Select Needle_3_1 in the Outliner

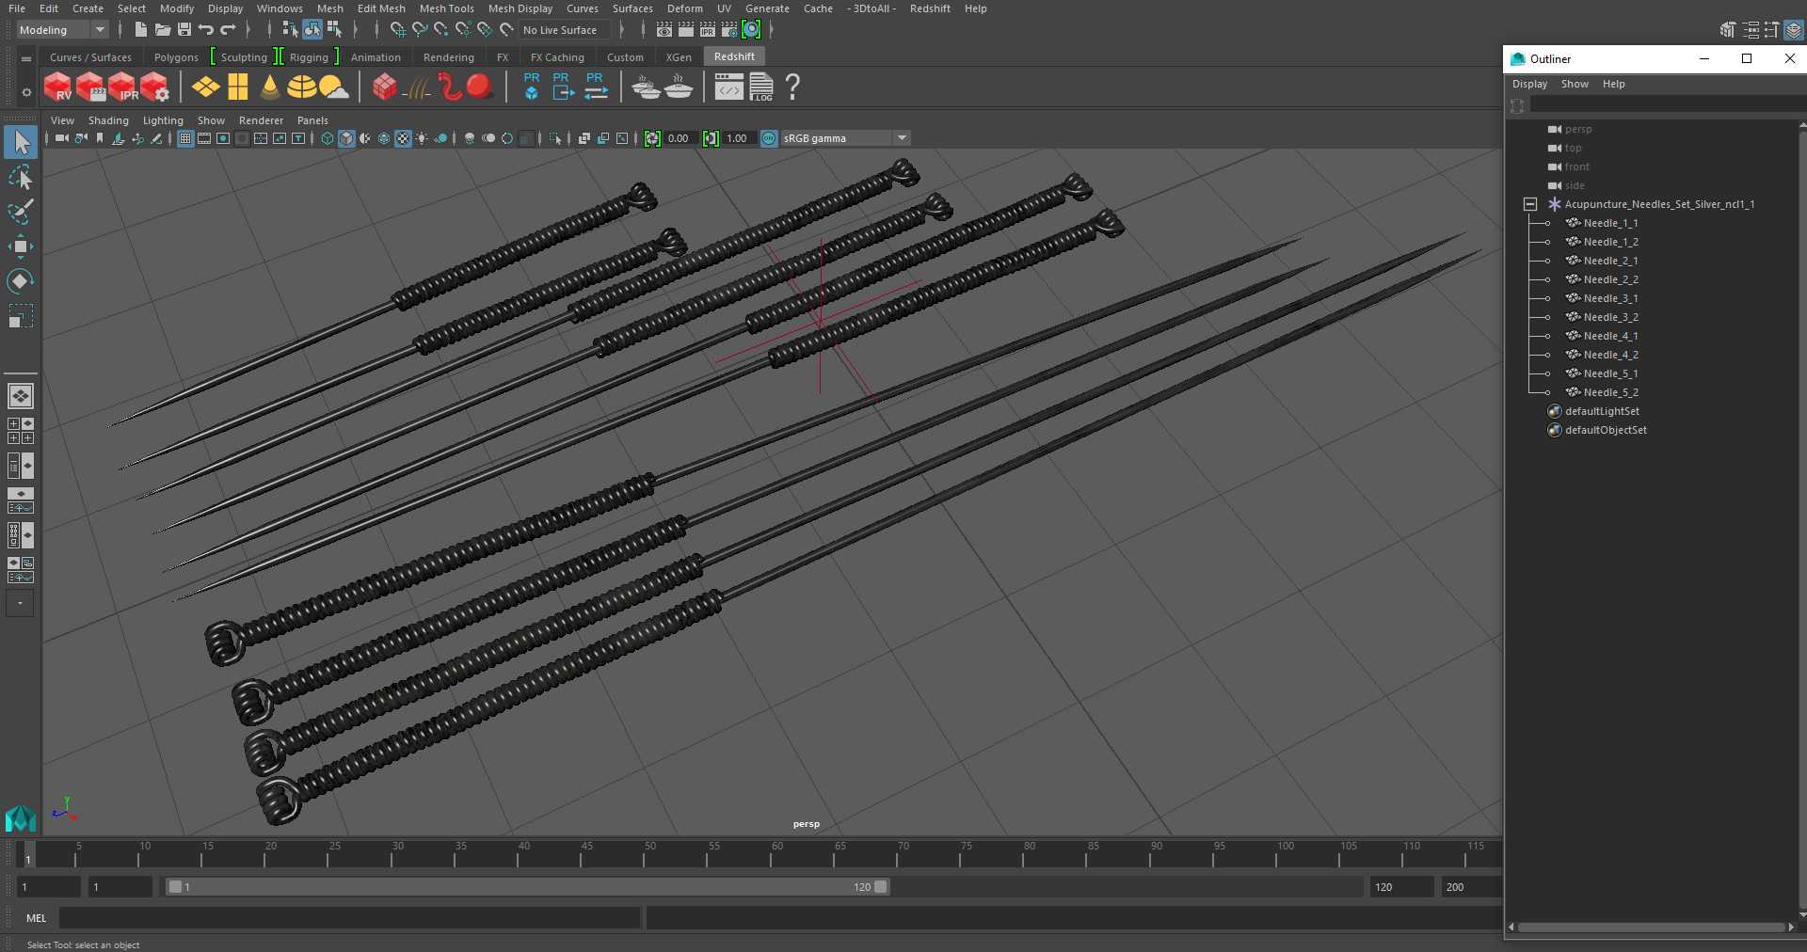pyautogui.click(x=1610, y=298)
